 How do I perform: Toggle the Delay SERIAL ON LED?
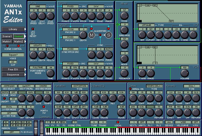(x=130, y=89)
